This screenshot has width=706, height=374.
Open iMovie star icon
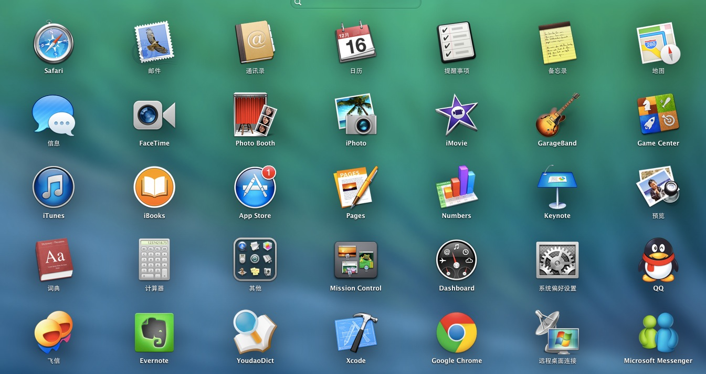click(x=457, y=115)
